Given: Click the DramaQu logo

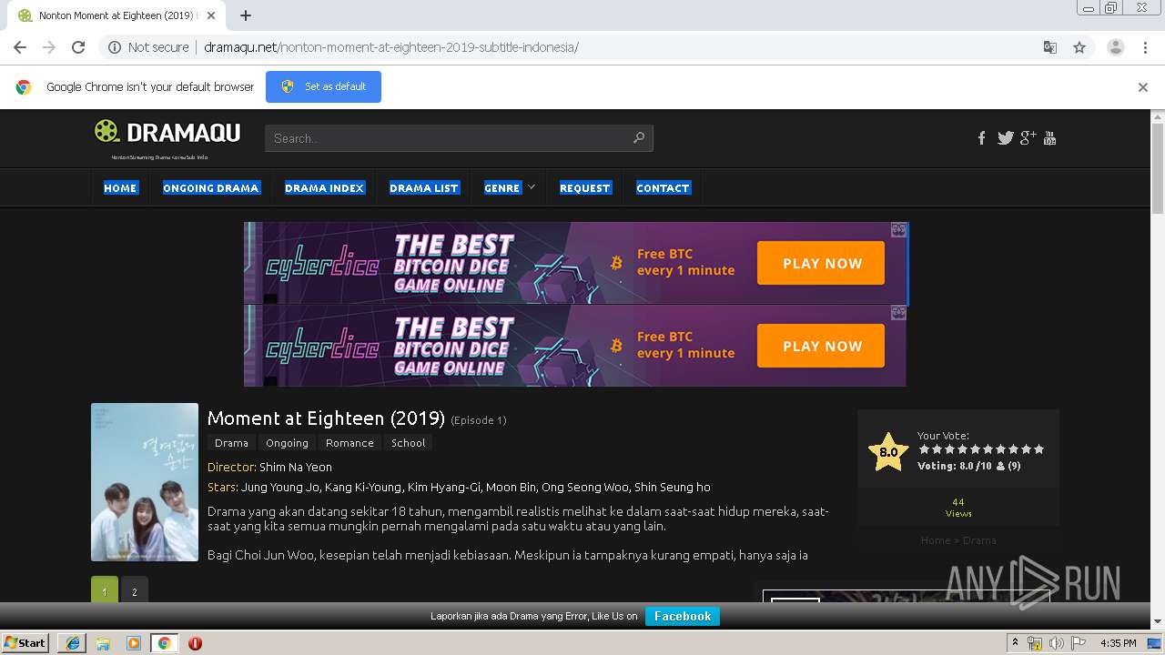Looking at the screenshot, I should tap(167, 133).
